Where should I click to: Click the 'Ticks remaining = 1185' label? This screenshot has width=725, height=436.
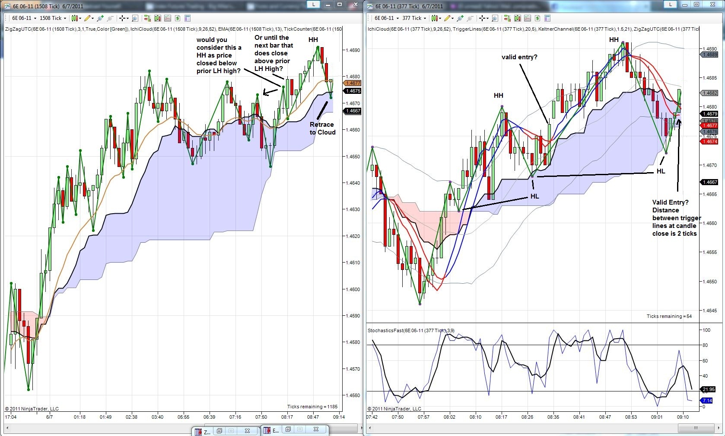312,407
